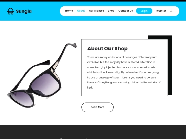
Task: Open the Our Glasses page
Action: tap(96, 11)
